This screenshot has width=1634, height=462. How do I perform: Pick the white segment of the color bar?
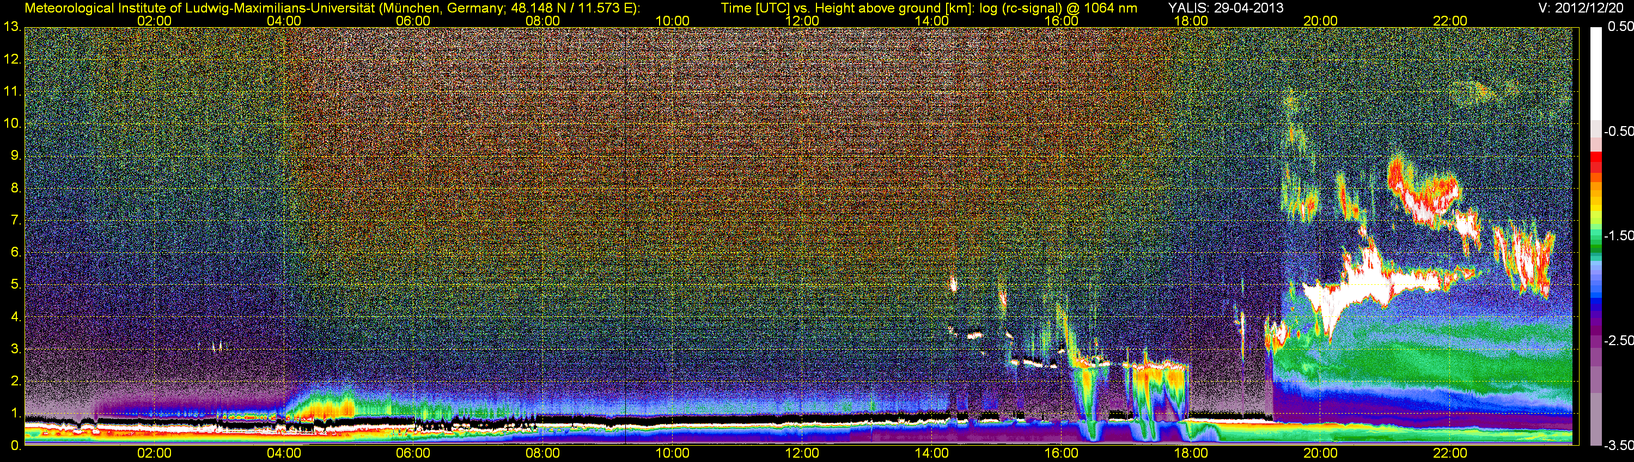(x=1596, y=73)
